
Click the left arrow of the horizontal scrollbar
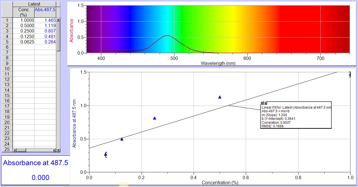[x=15, y=151]
